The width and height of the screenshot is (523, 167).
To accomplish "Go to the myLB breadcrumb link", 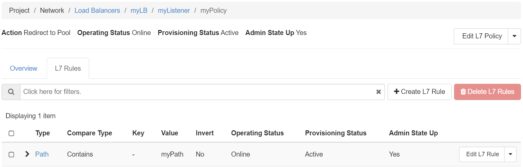I will 139,10.
